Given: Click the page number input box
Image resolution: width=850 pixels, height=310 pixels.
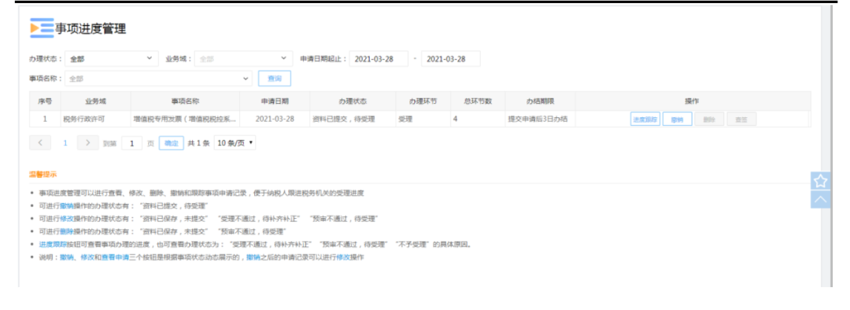Looking at the screenshot, I should pyautogui.click(x=131, y=143).
